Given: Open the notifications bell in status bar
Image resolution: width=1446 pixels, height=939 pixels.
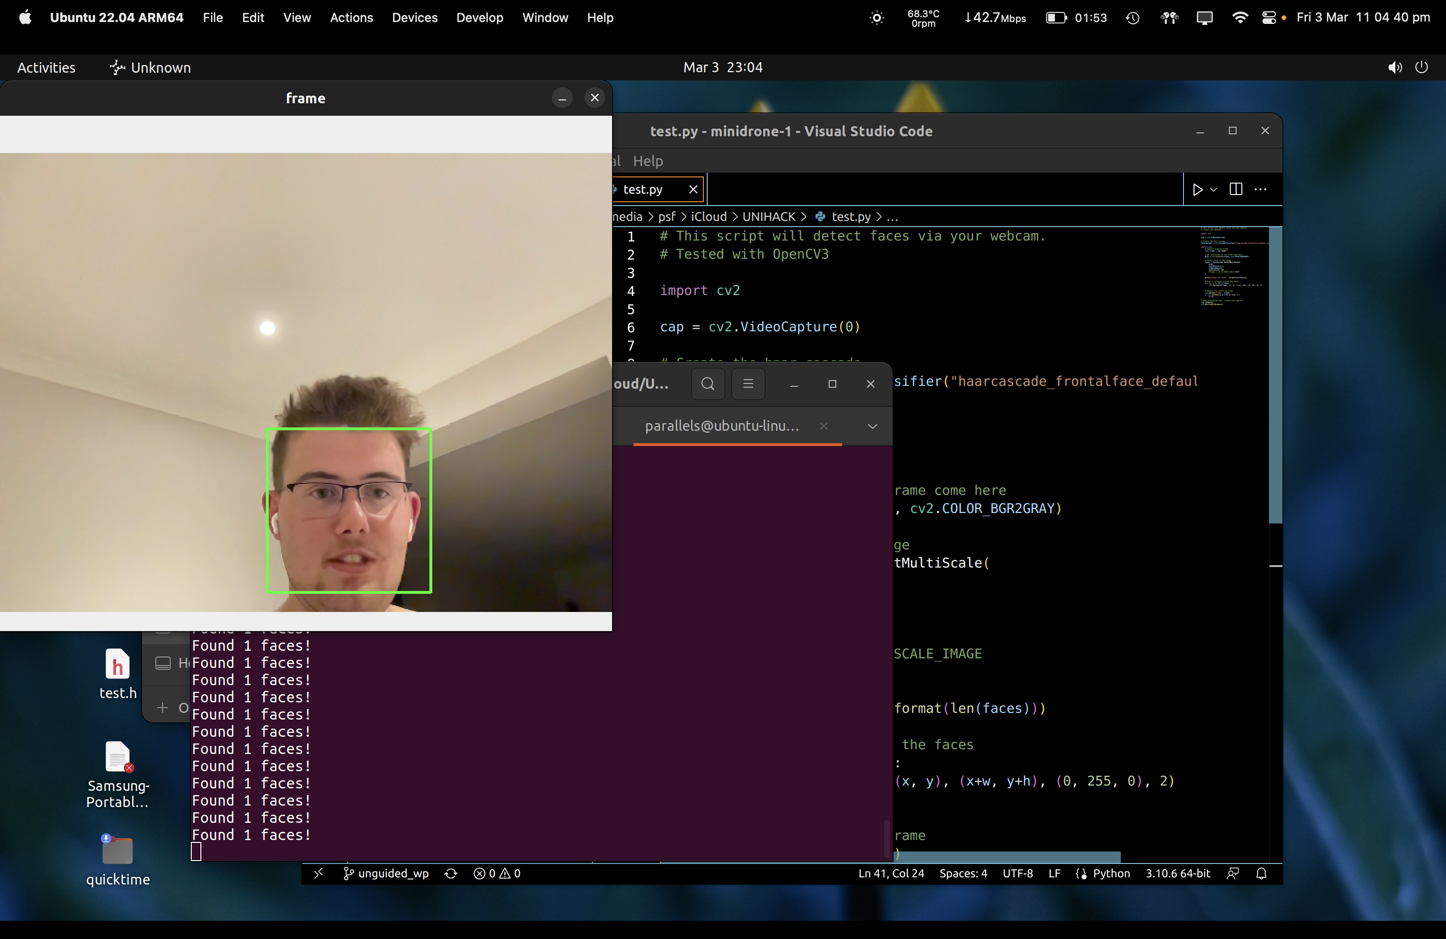Looking at the screenshot, I should (x=1261, y=873).
